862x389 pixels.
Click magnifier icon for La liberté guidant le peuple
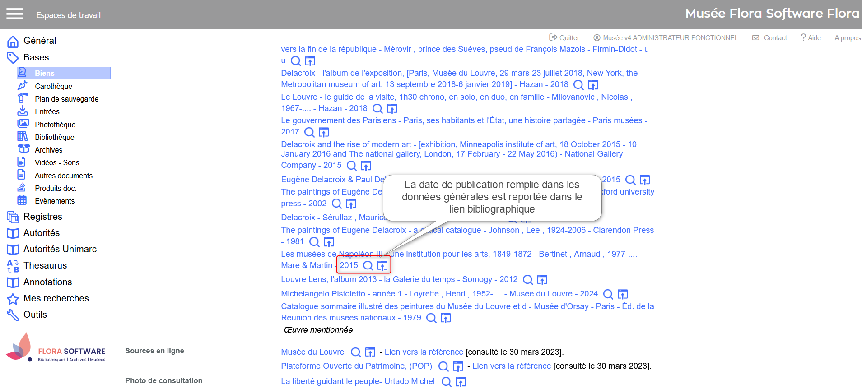446,382
